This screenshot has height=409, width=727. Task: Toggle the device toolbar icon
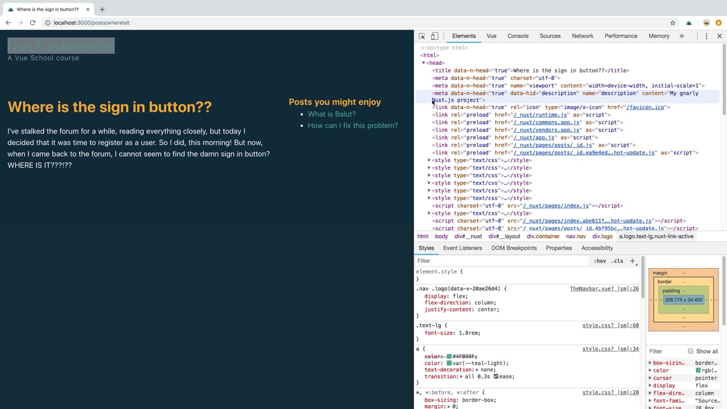tap(434, 36)
